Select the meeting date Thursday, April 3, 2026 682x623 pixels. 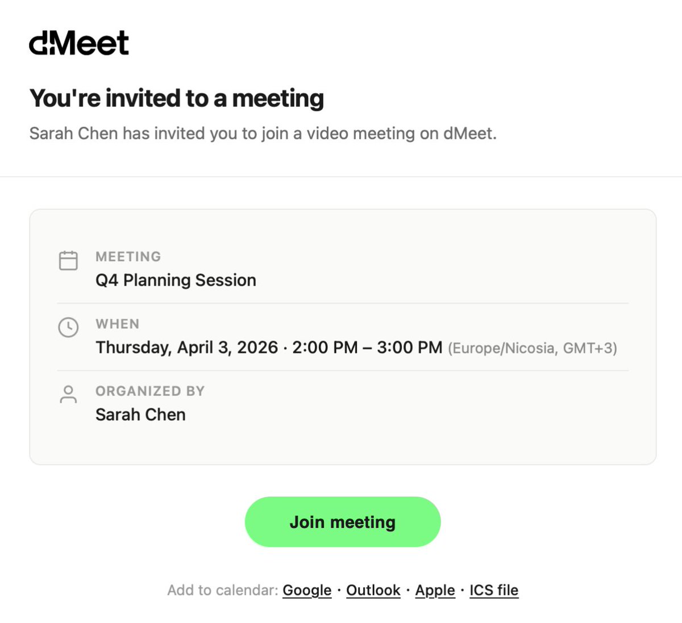[x=187, y=347]
